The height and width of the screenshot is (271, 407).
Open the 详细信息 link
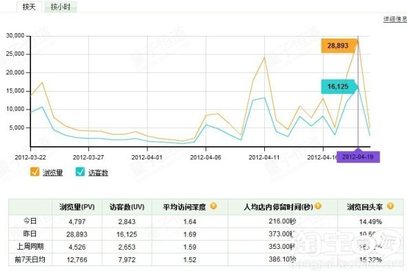pyautogui.click(x=395, y=19)
